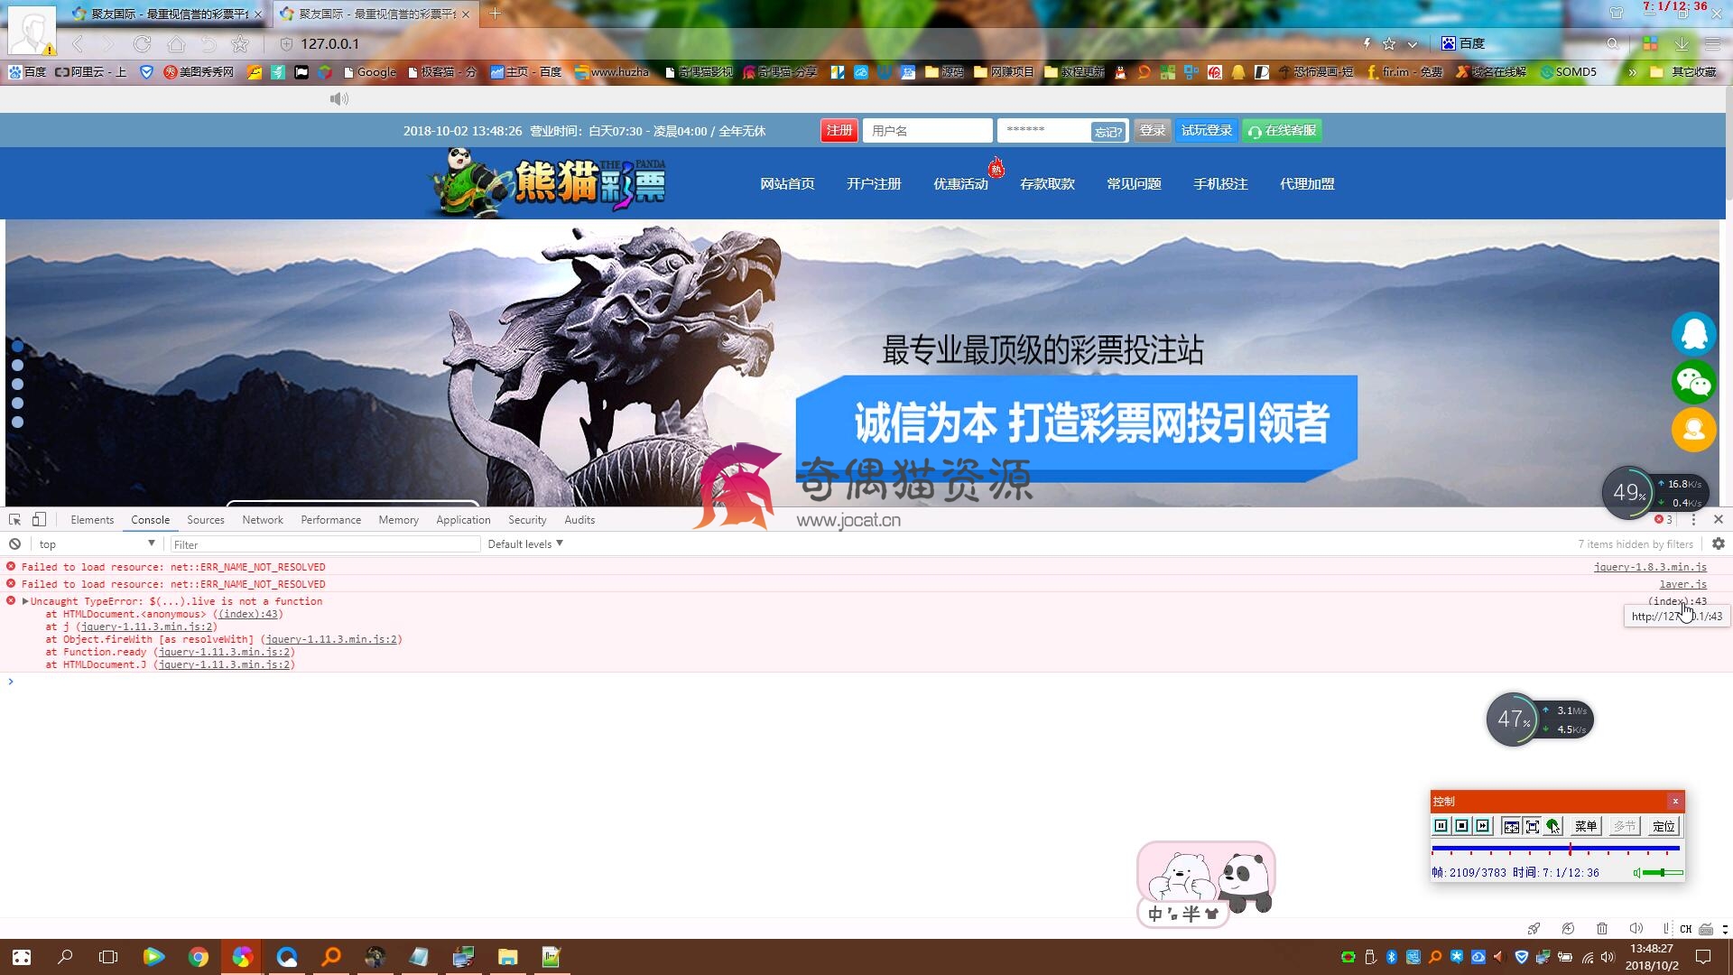Open the 代理加盟 menu item
Viewport: 1733px width, 975px height.
[1307, 183]
